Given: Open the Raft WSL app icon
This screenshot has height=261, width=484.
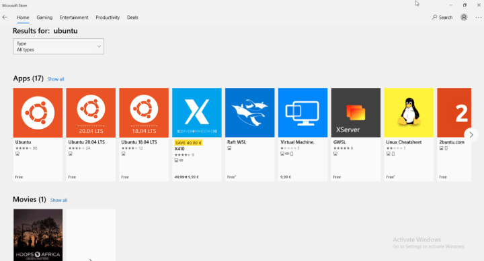Looking at the screenshot, I should [x=249, y=113].
